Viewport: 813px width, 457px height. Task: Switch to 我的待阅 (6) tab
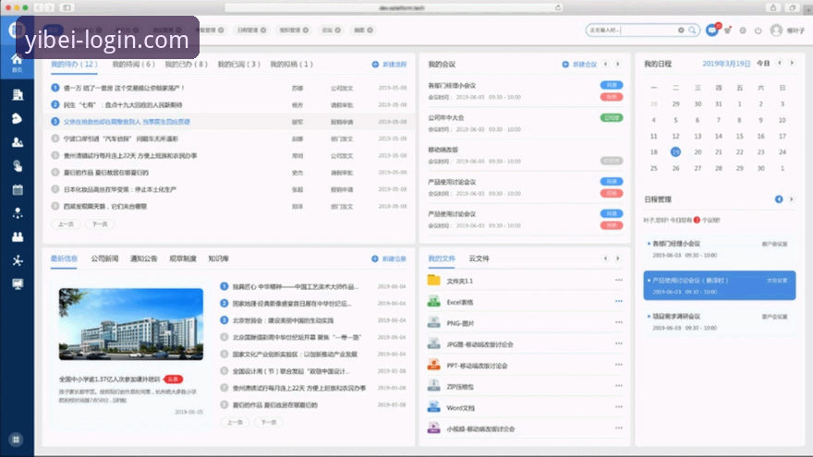[134, 65]
